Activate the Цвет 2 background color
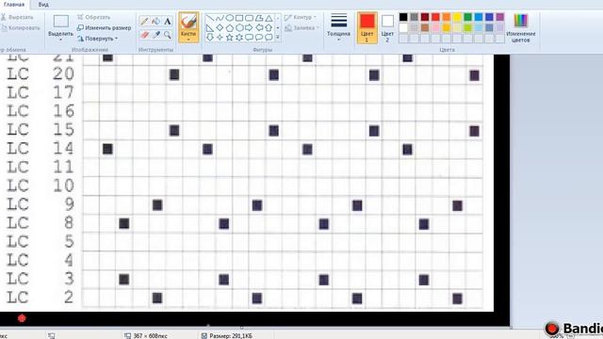Image resolution: width=603 pixels, height=339 pixels. pyautogui.click(x=387, y=27)
